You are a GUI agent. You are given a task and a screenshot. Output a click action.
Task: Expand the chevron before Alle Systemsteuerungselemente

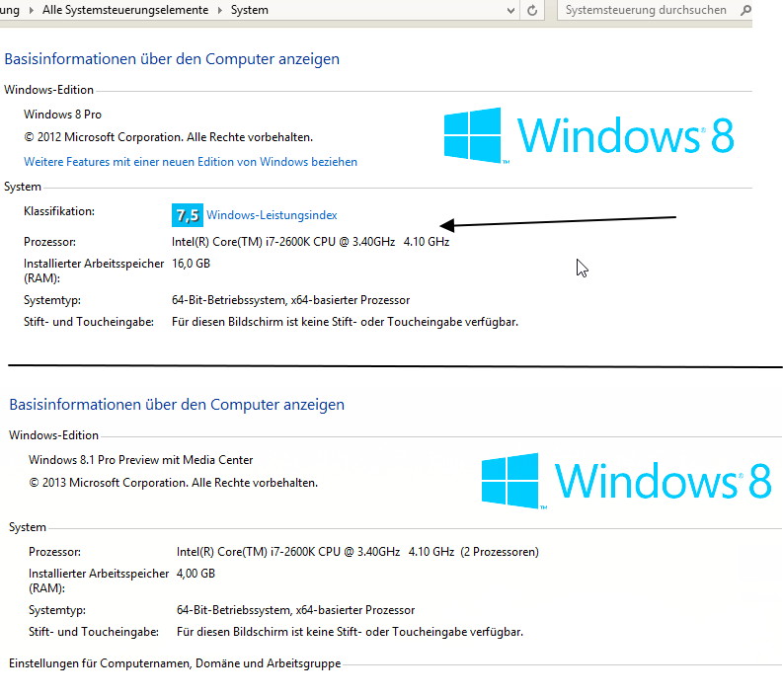[x=31, y=10]
